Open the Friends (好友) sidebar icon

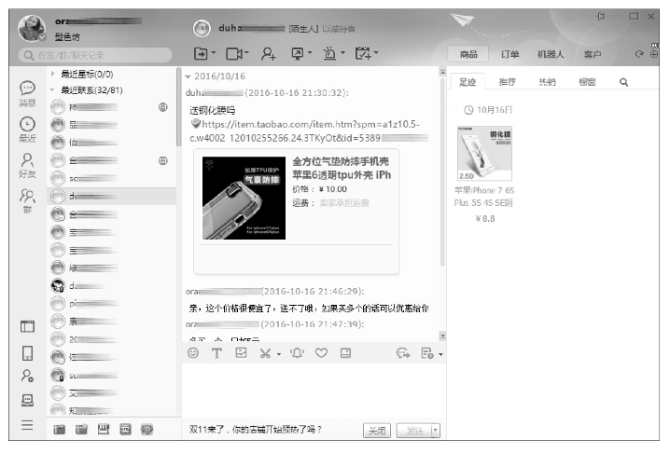[x=27, y=165]
